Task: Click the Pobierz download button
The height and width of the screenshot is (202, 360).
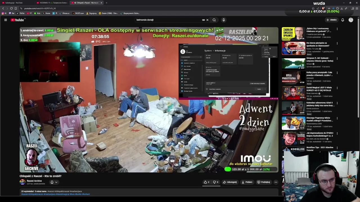Action: [247, 182]
